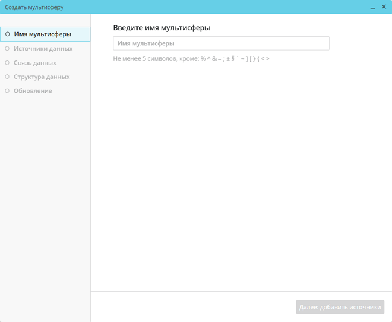Select the Обновление step in sidebar

33,91
